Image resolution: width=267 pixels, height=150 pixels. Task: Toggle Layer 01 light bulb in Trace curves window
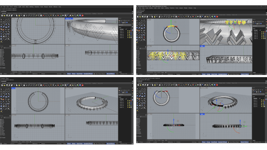click(128, 31)
